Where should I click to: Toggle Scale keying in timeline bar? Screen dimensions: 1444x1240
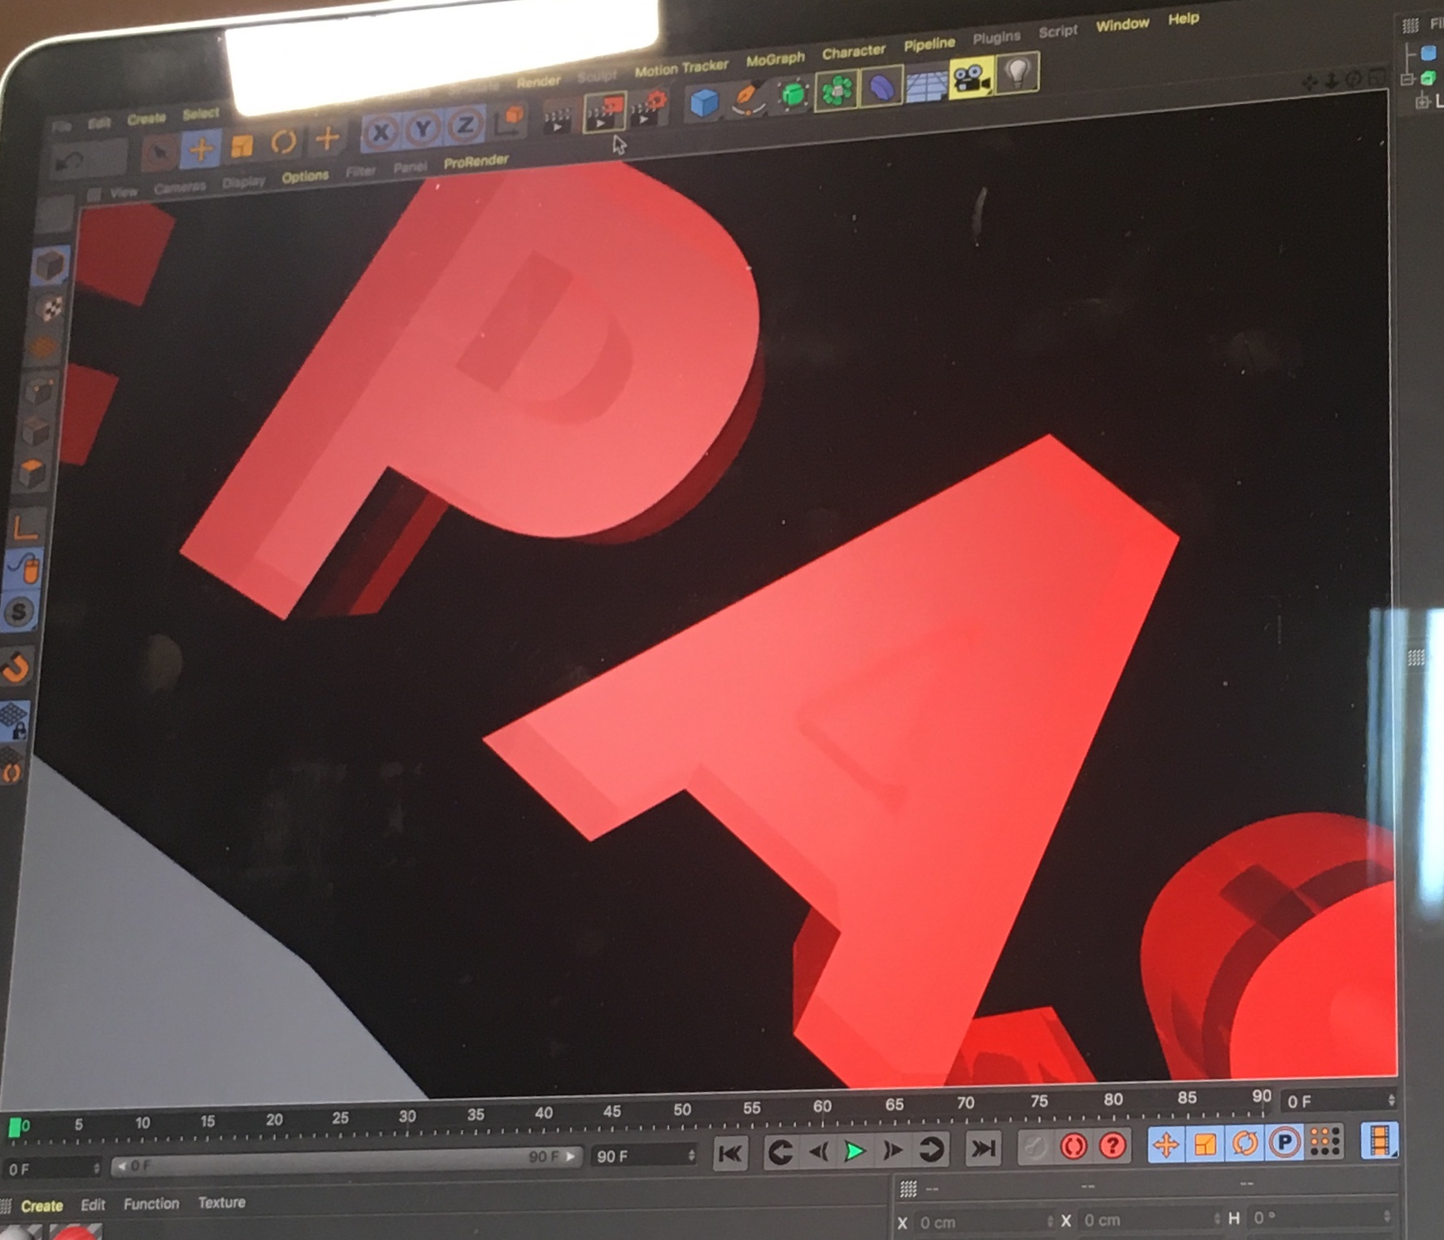1205,1143
